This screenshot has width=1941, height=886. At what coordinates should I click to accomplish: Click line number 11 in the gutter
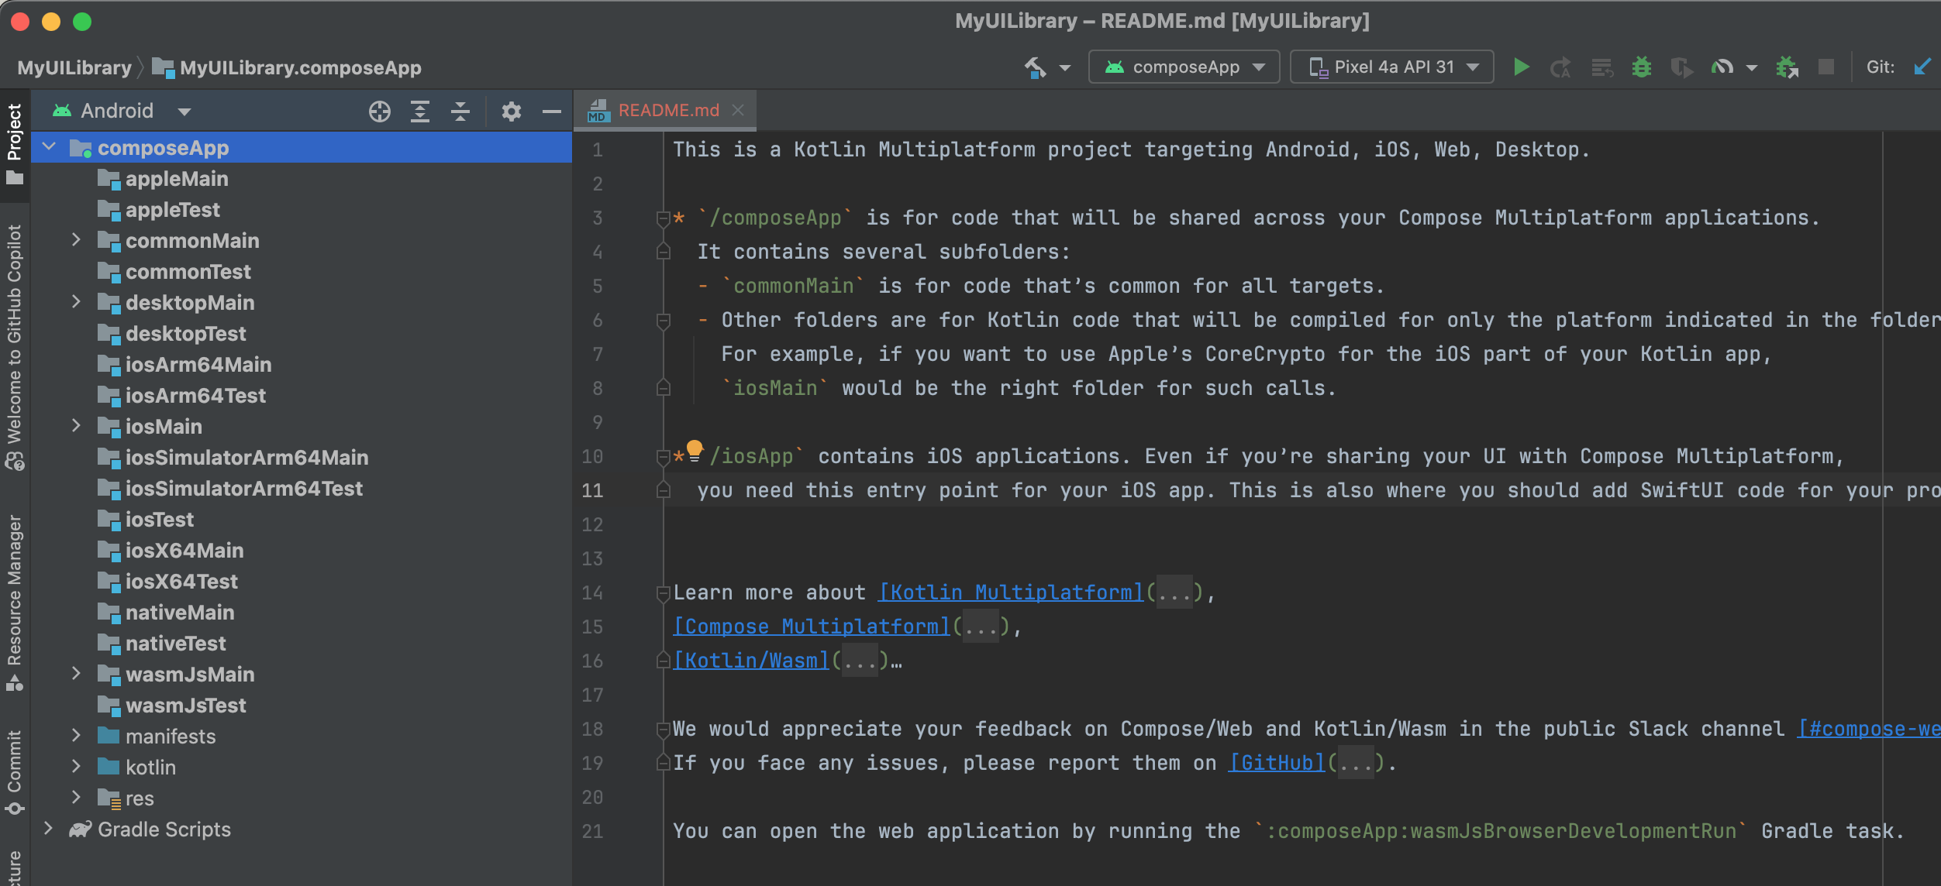click(592, 490)
